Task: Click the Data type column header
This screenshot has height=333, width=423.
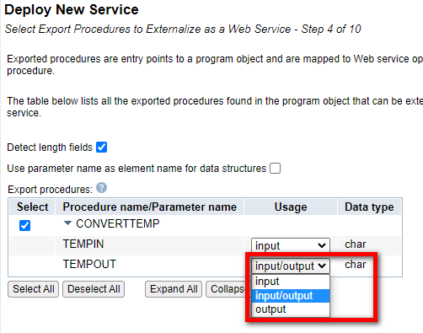Action: (x=369, y=207)
